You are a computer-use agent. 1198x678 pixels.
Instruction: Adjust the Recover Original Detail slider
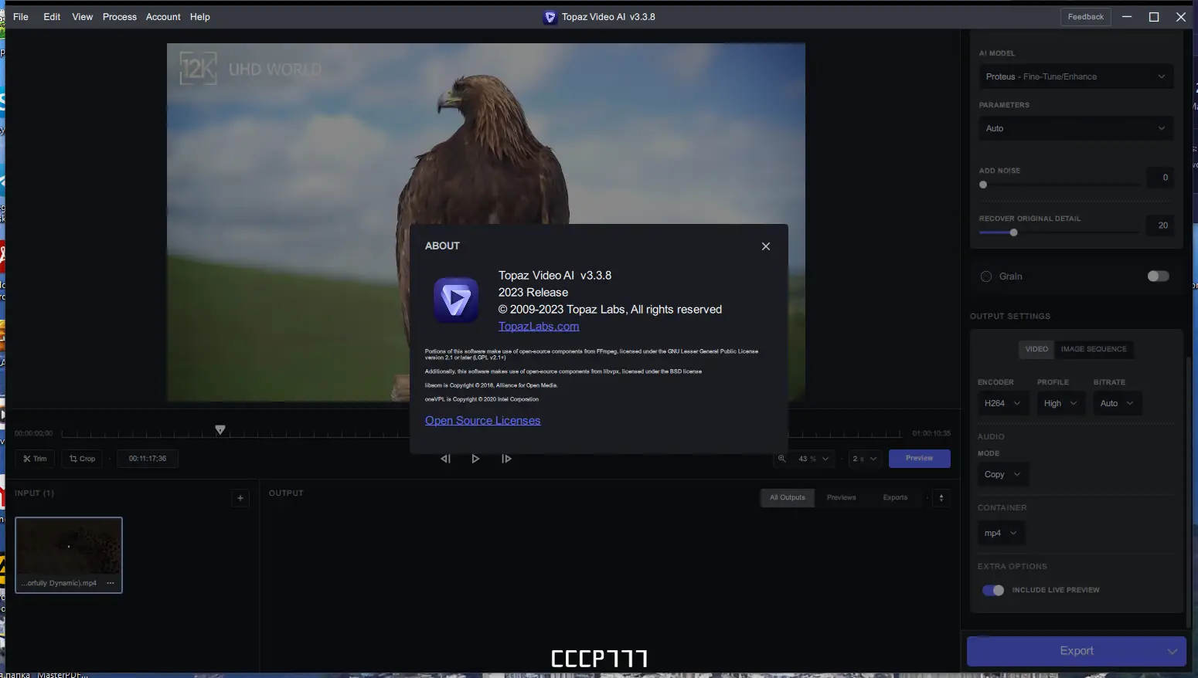(1013, 232)
